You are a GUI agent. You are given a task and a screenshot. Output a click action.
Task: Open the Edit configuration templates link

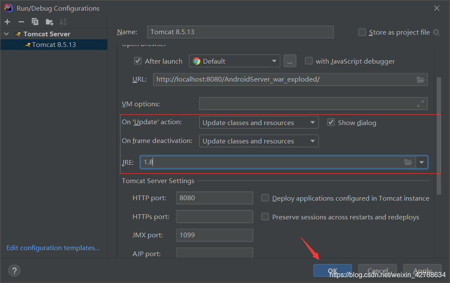(x=53, y=248)
